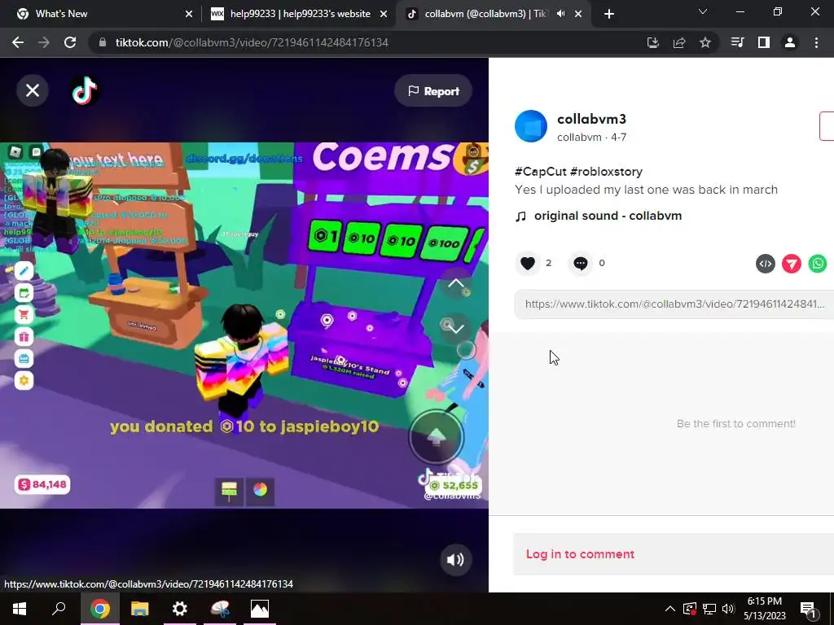Image resolution: width=834 pixels, height=625 pixels.
Task: Open Settings from the taskbar
Action: tap(180, 609)
